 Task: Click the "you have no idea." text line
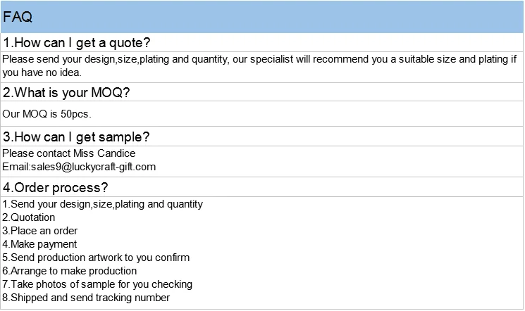(42, 72)
